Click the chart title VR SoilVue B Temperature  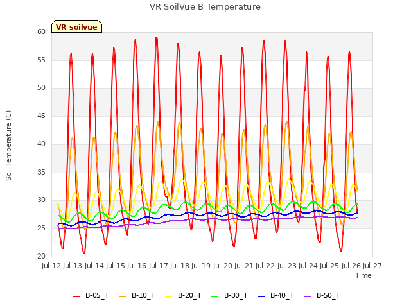[205, 7]
